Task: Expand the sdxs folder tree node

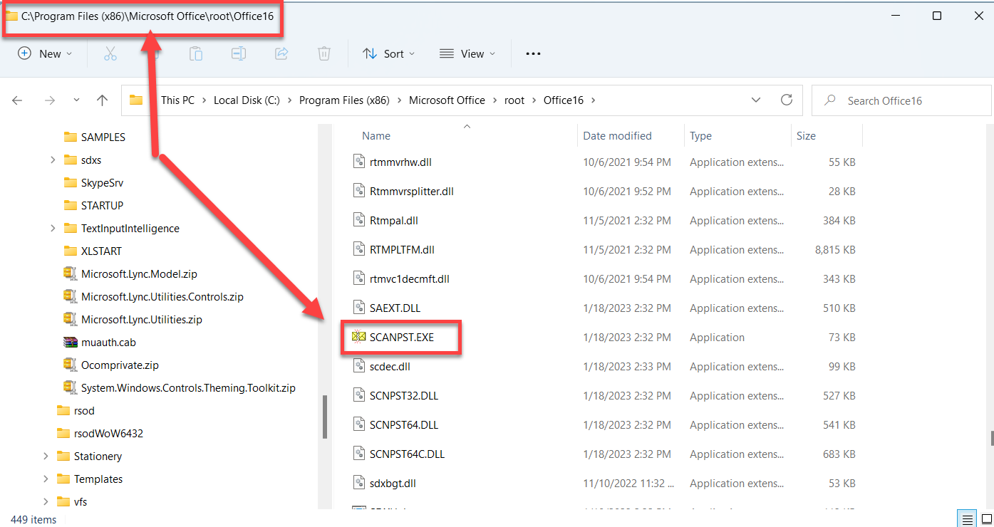Action: coord(53,160)
